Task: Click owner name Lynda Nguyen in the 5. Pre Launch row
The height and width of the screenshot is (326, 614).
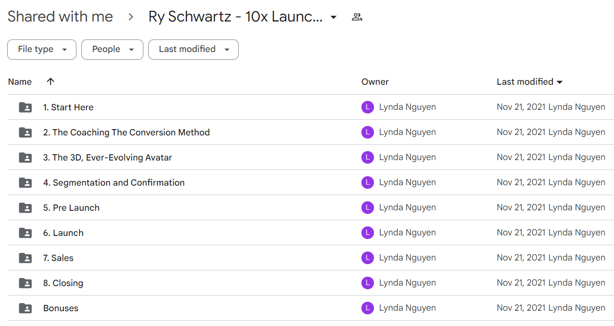Action: click(x=408, y=208)
